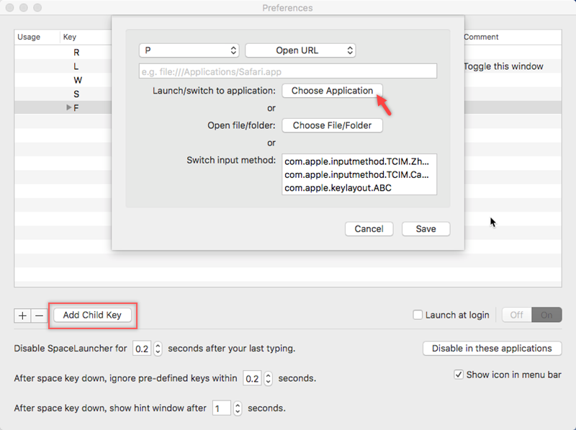Uncheck Show icon in menu bar
This screenshot has height=430, width=576.
[x=459, y=375]
